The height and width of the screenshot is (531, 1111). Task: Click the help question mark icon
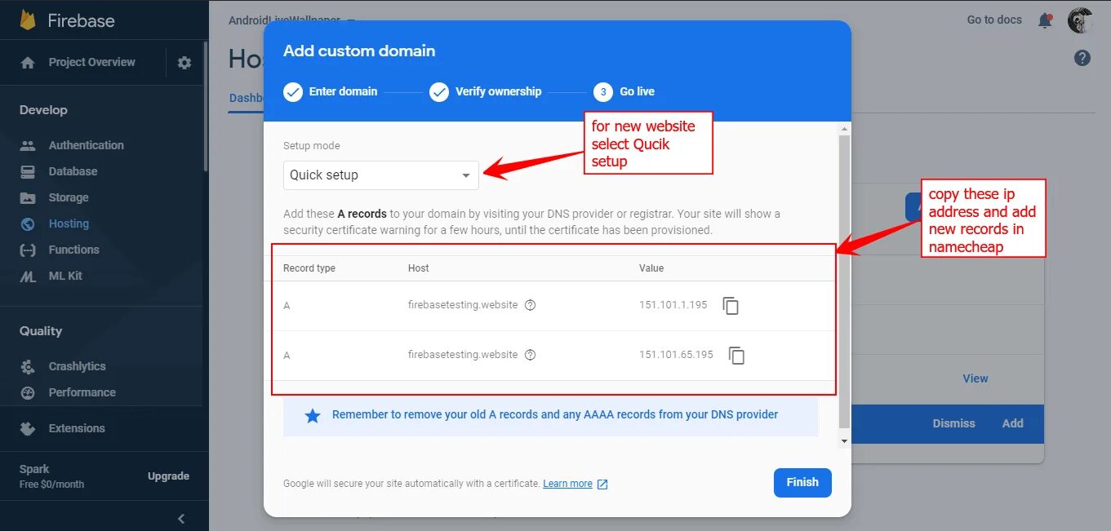click(1082, 58)
